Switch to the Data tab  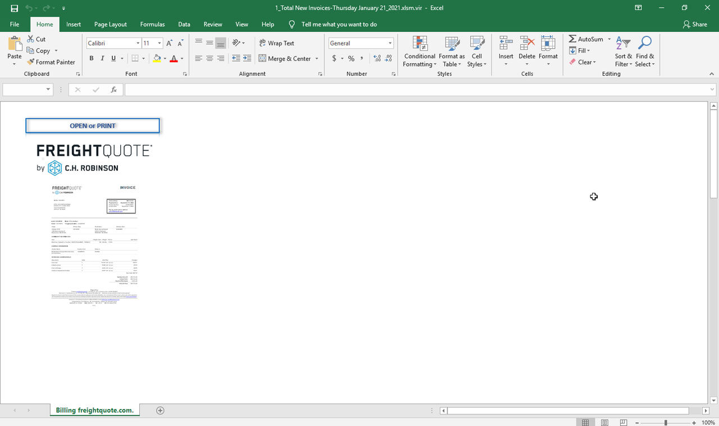tap(184, 24)
